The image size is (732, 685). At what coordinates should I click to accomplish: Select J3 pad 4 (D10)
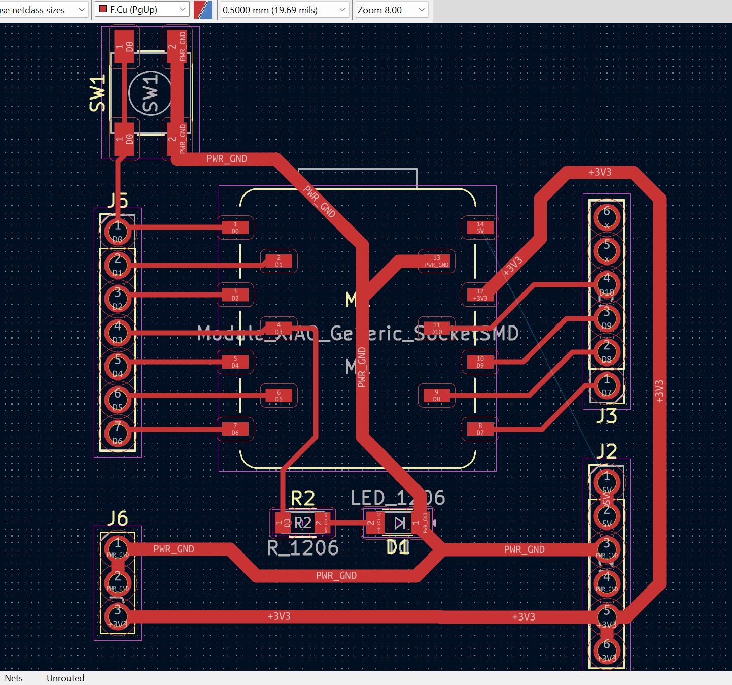pos(606,284)
